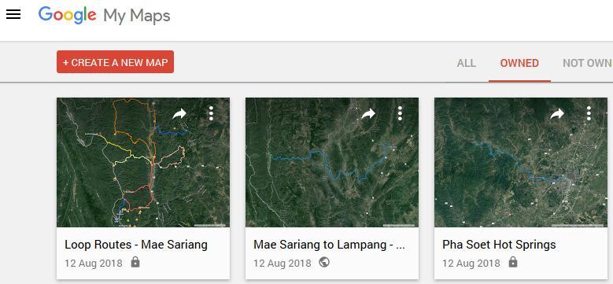Click Create a New Map button
Viewport: 613px width, 284px height.
pos(116,61)
